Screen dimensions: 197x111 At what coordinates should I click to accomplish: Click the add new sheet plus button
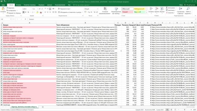[x=43, y=107]
